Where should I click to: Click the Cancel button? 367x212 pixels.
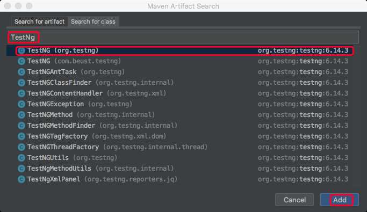coord(294,200)
